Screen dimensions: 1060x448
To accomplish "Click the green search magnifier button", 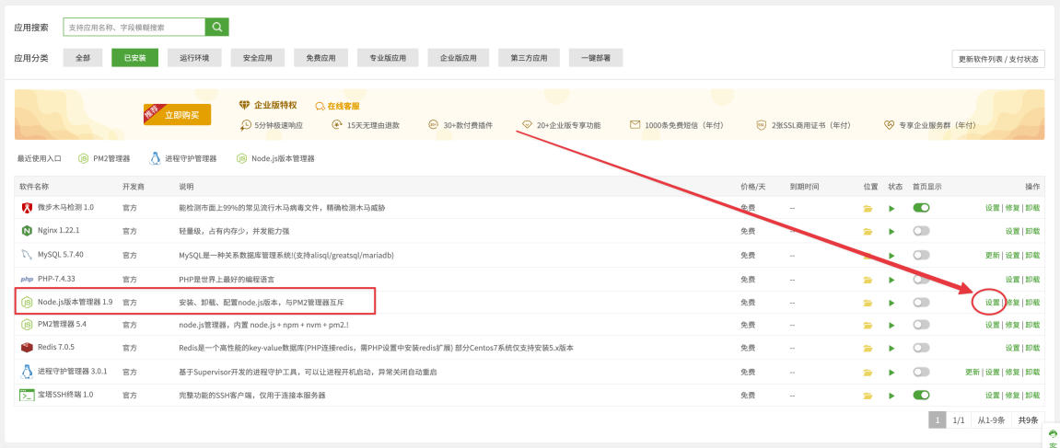I will (x=216, y=28).
